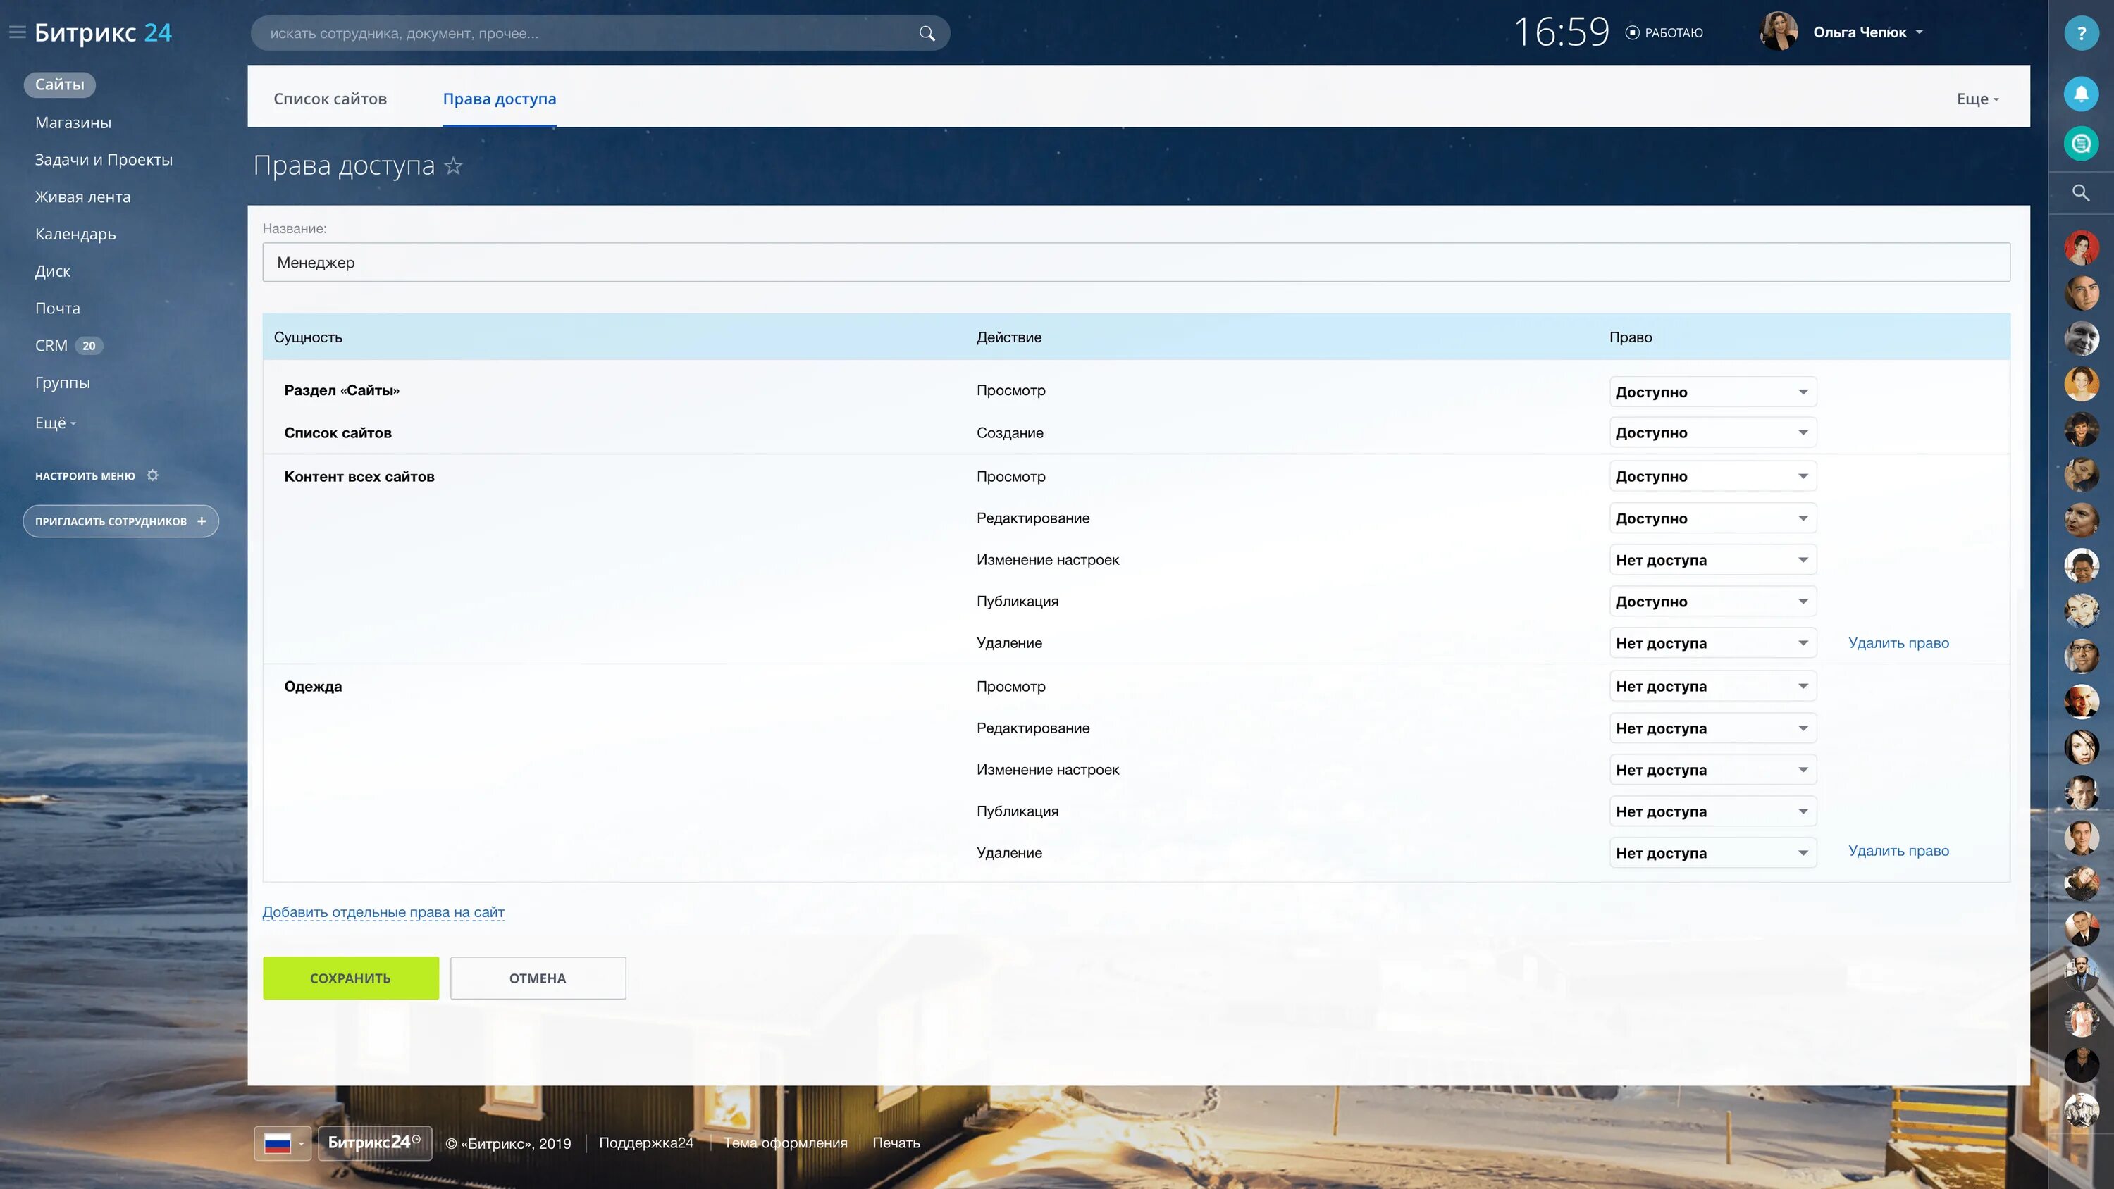
Task: Toggle the Работаю workday status
Action: [1664, 33]
